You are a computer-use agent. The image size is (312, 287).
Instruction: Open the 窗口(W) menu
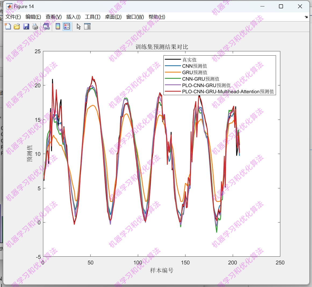[135, 17]
